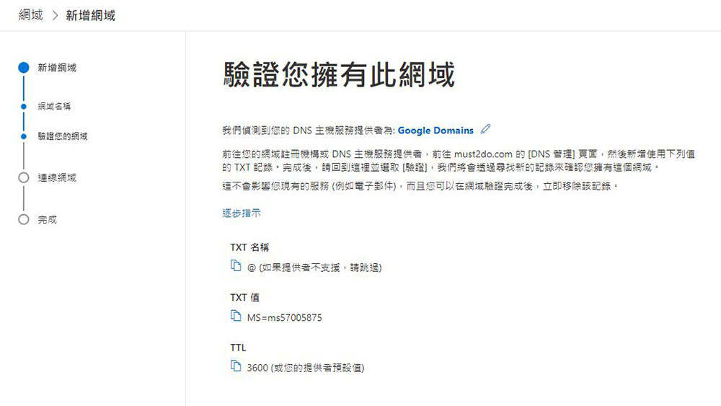Screen dimensions: 721x406
Task: Click the 新增網域 step circle
Action: 24,68
